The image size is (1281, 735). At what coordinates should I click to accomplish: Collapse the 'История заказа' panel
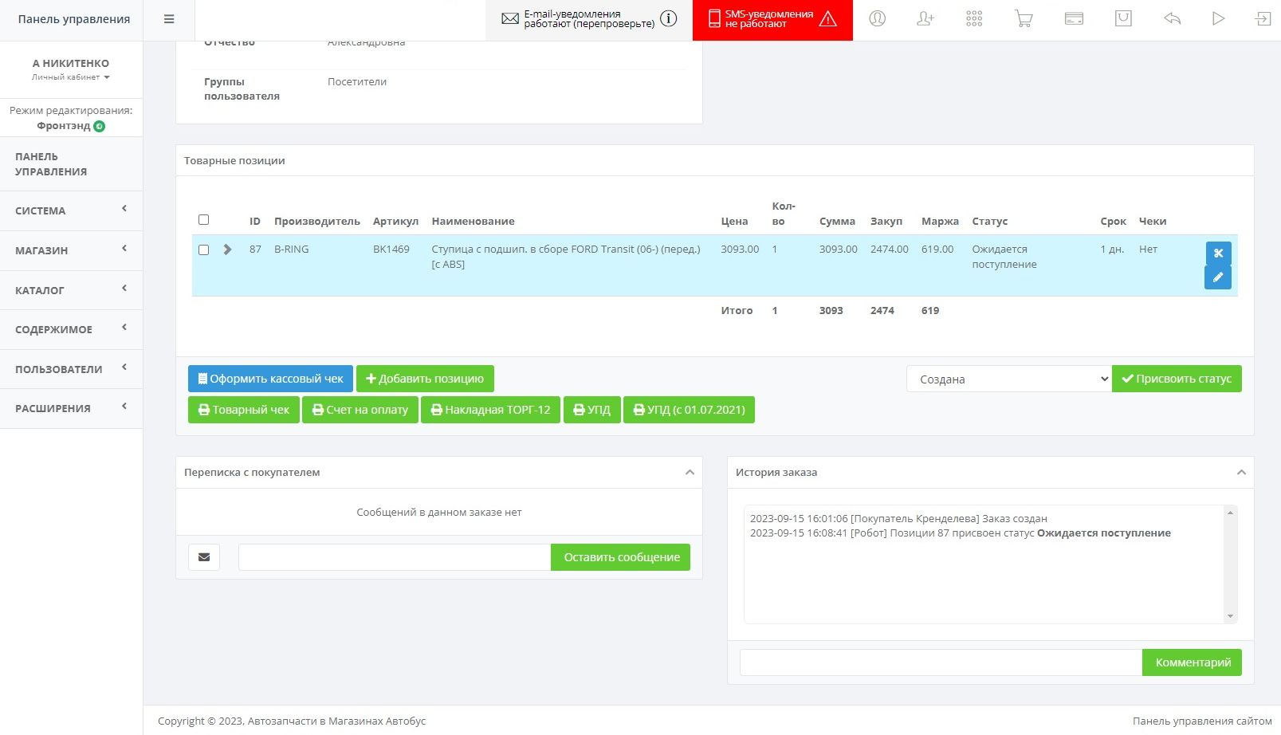(1240, 473)
